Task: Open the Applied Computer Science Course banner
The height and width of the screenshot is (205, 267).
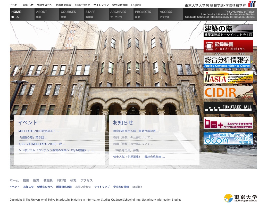Action: 228,62
